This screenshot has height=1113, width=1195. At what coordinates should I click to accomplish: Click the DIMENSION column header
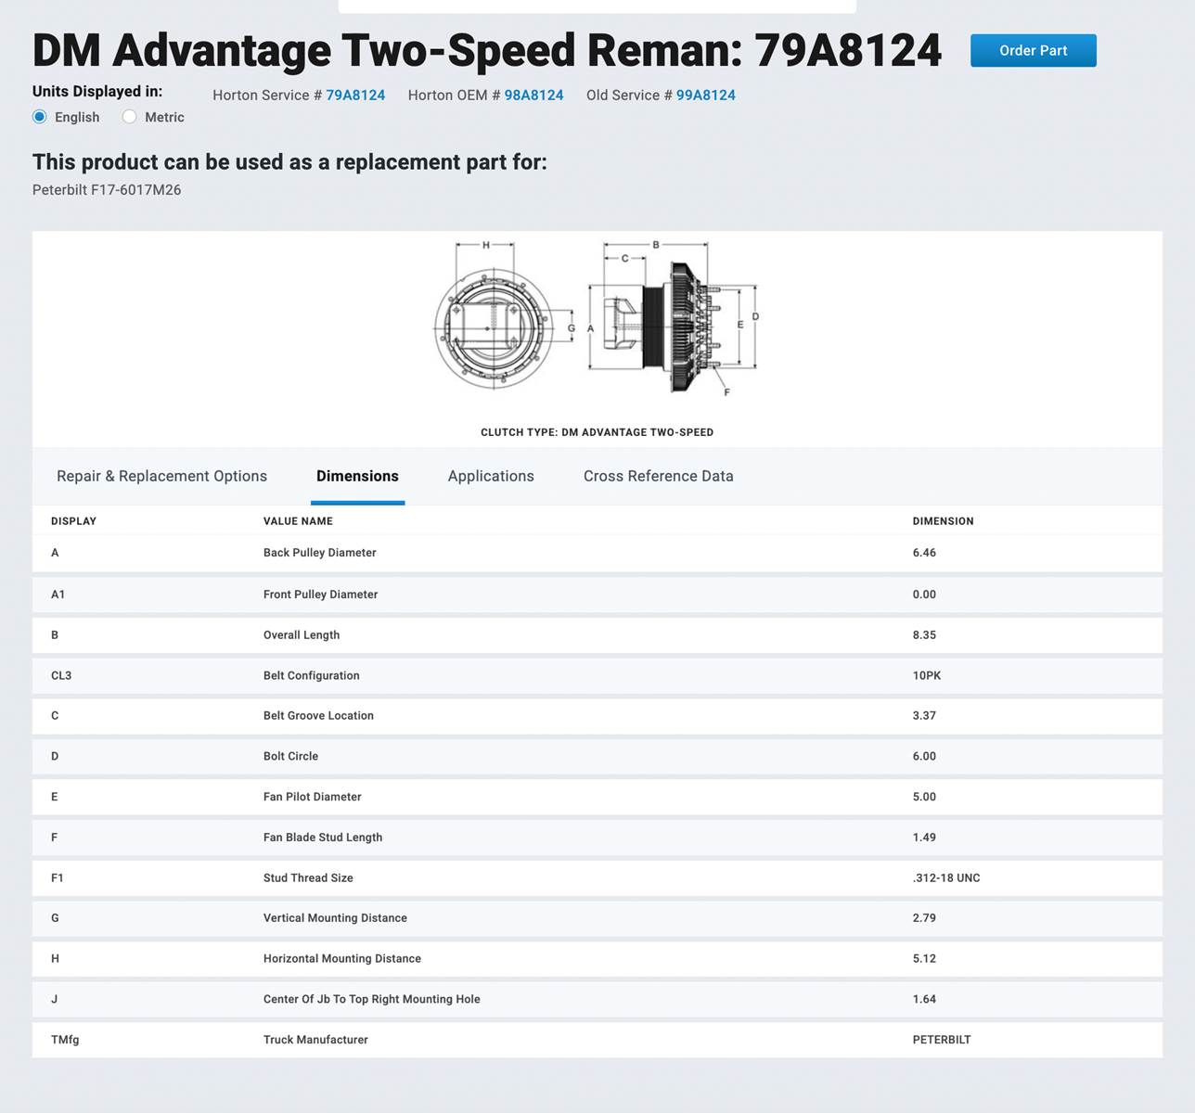point(943,521)
